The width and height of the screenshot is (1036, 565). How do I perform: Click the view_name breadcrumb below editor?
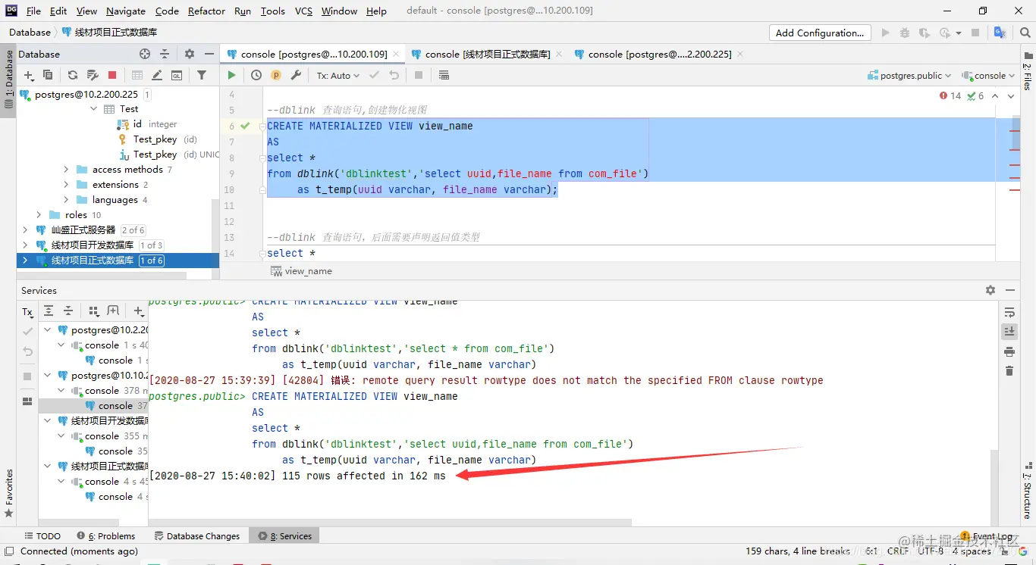tap(302, 271)
